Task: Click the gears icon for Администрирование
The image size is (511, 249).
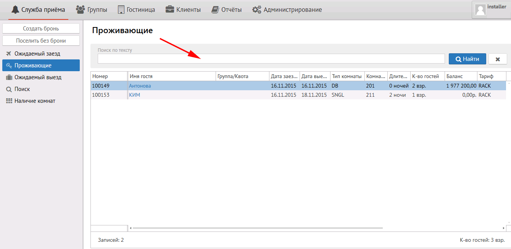Action: [256, 10]
